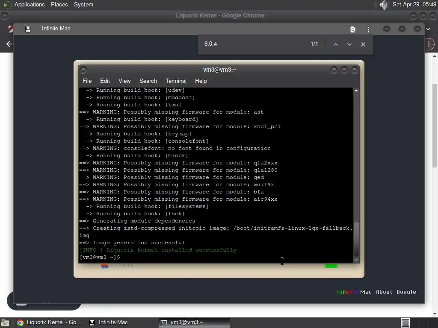Click the Chrome page vertical scrollbar thumb
Image resolution: width=438 pixels, height=328 pixels.
[x=435, y=126]
